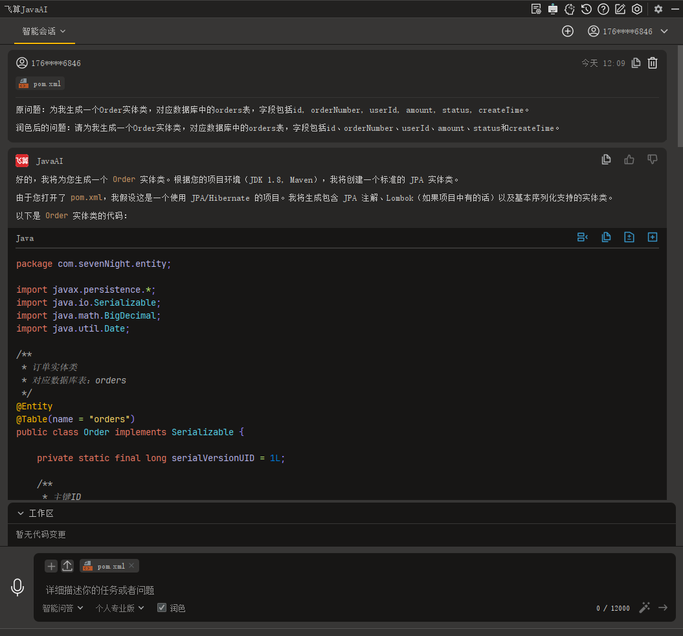Click the user avatar icon in message
Screen dimensions: 683x636
[22, 63]
